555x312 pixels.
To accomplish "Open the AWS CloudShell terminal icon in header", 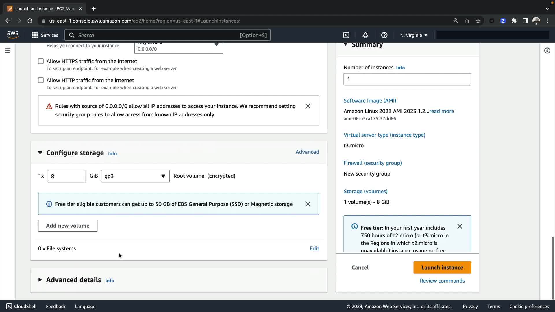I will coord(346,35).
